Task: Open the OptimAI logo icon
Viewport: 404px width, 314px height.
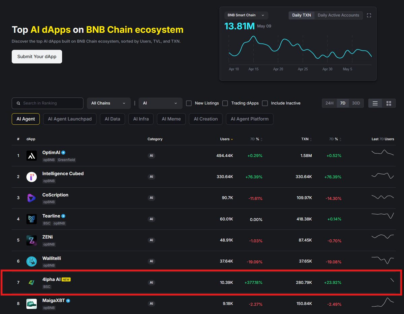Action: click(31, 156)
